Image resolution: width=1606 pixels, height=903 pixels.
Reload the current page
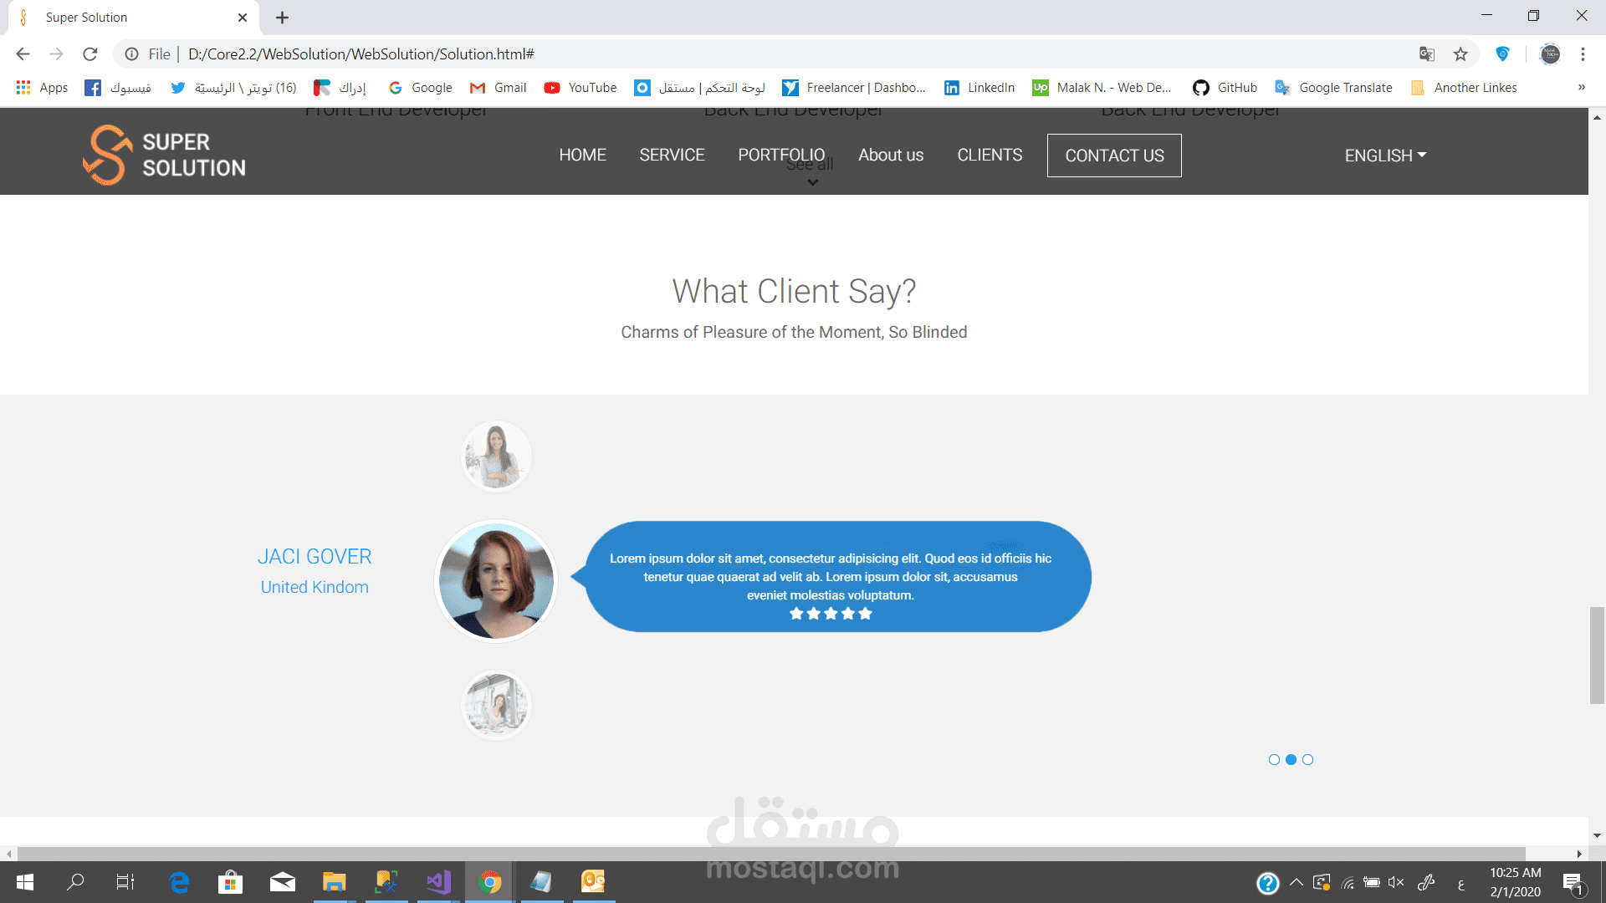[x=90, y=54]
